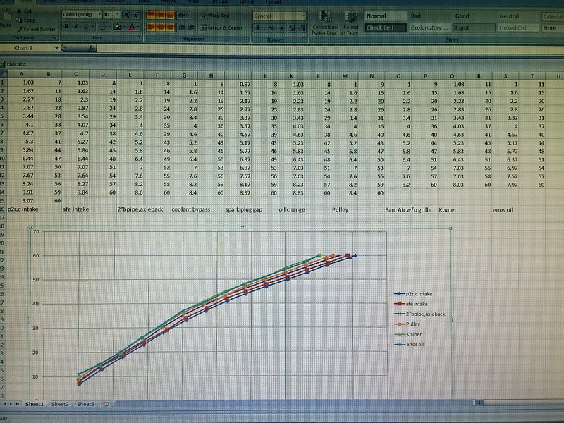The width and height of the screenshot is (564, 423).
Task: Click the font color 'A' icon
Action: tap(130, 27)
